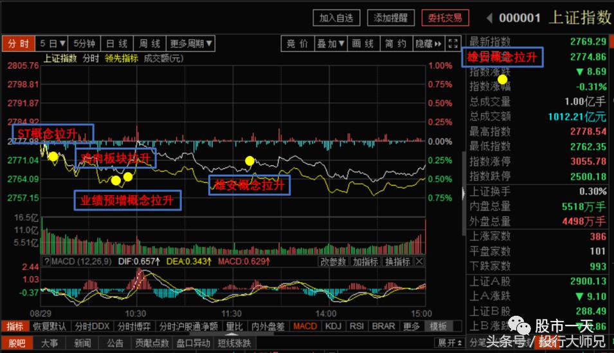Viewport: 614px width, 353px height.
Task: Click the 10:30 time axis label
Action: point(136,313)
